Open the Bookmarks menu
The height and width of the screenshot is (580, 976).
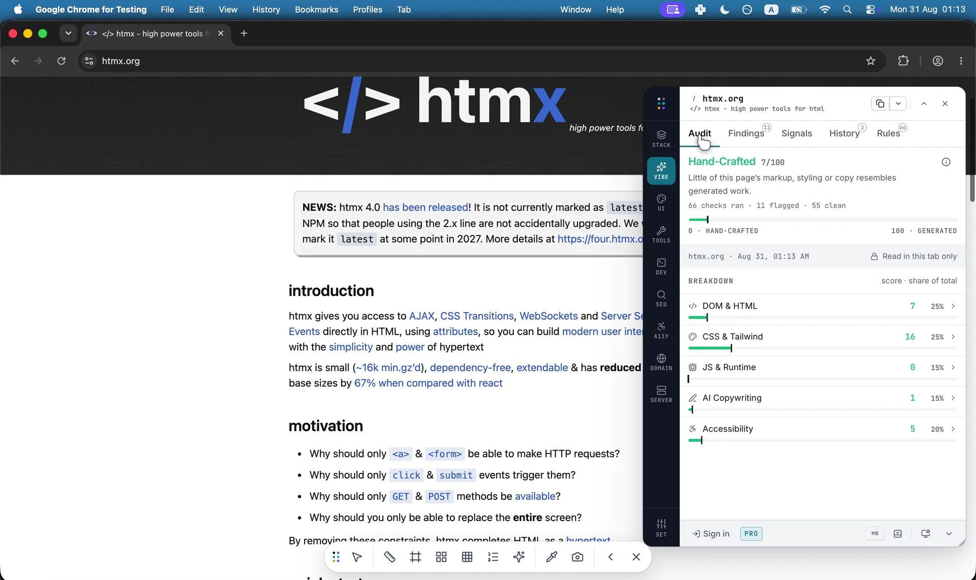click(x=316, y=10)
